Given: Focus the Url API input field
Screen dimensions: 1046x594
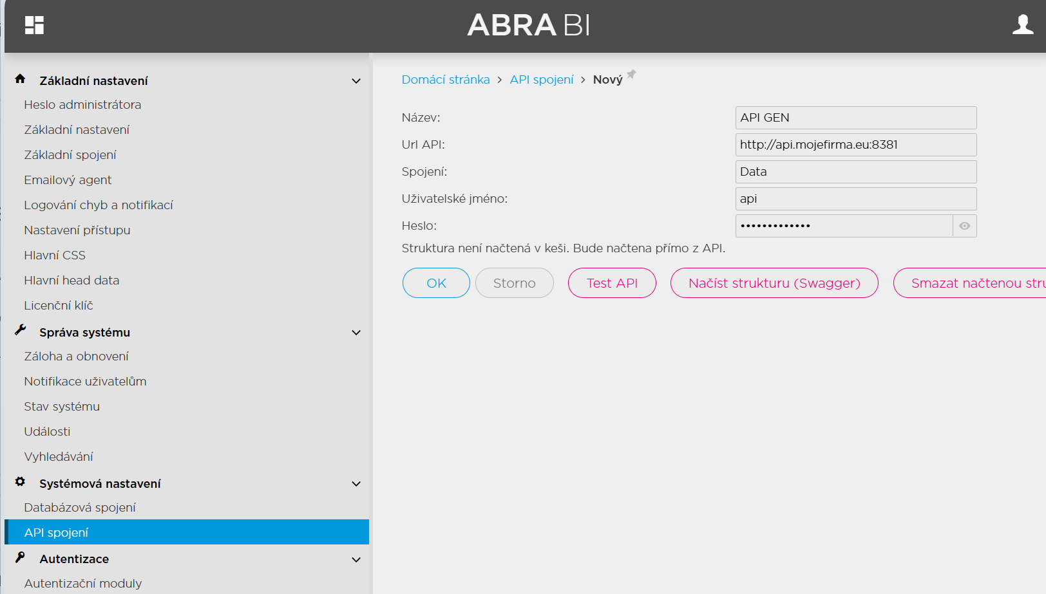Looking at the screenshot, I should [x=855, y=145].
